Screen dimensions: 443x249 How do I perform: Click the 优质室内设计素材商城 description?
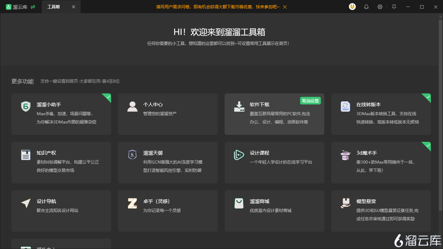click(271, 210)
